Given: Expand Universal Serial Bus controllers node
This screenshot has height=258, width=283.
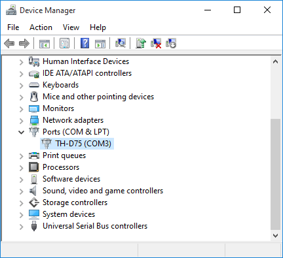Looking at the screenshot, I should coord(21,227).
